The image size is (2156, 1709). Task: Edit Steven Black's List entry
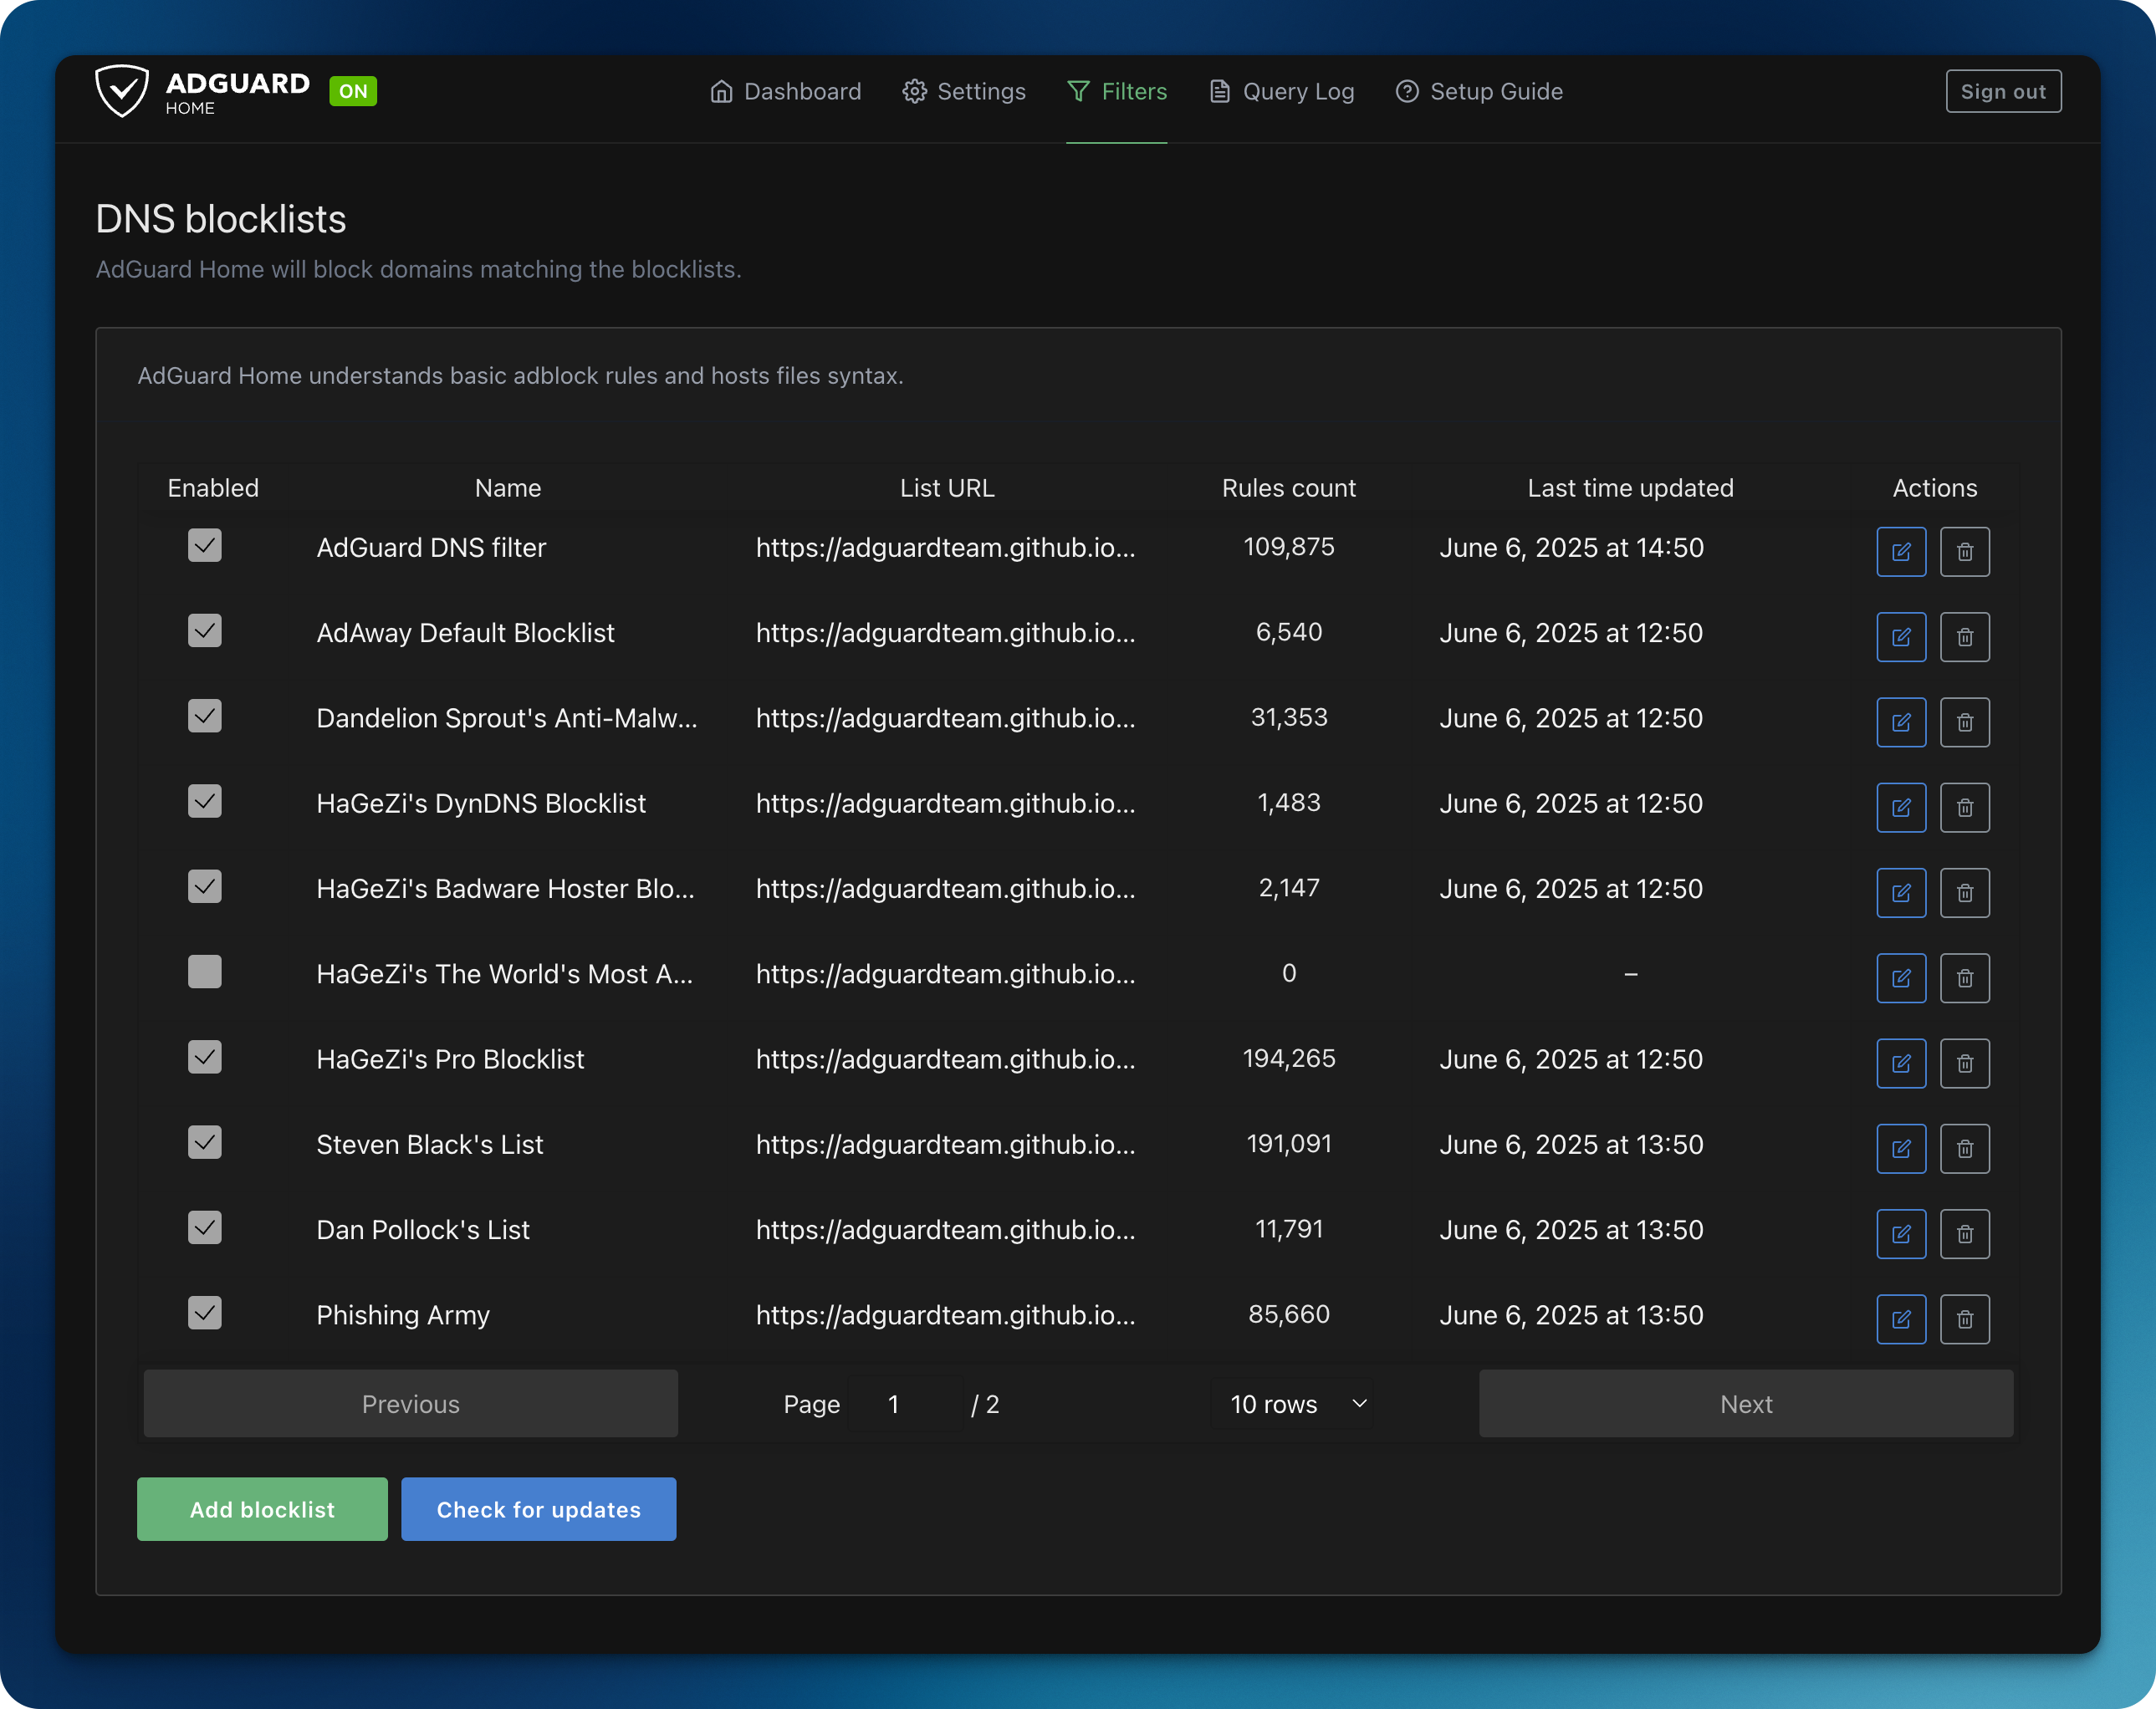1901,1149
